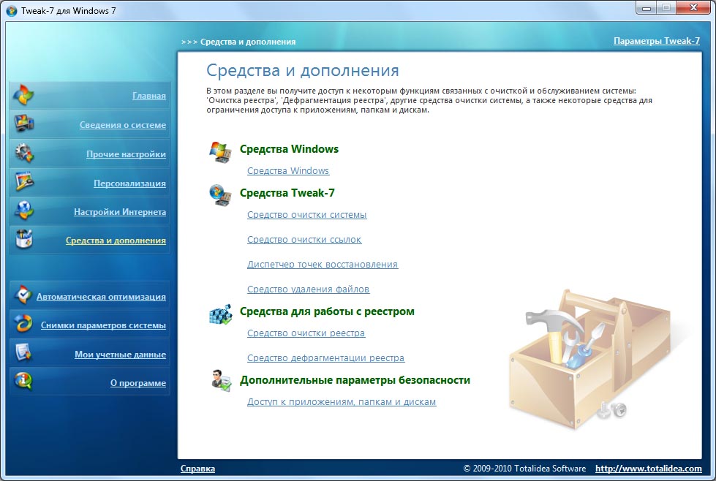This screenshot has width=716, height=481.
Task: Click the Настройки Интернета globe icon
Action: [23, 211]
